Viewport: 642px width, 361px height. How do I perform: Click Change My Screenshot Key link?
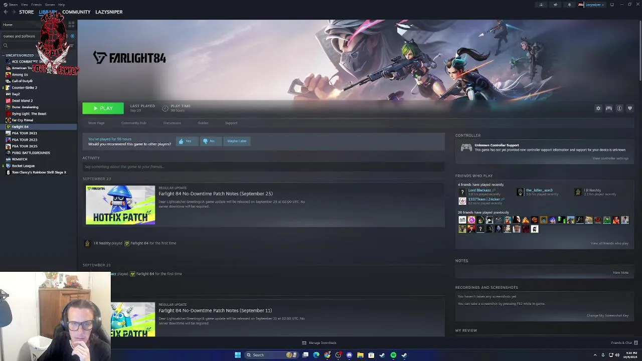[x=607, y=316]
